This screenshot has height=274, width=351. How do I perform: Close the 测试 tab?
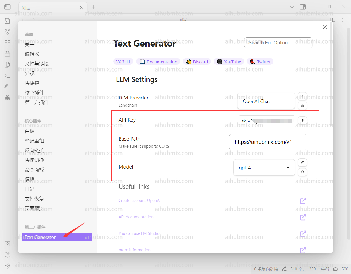click(x=82, y=8)
